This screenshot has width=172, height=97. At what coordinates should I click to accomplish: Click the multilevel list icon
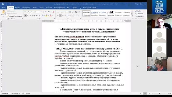click(66, 12)
